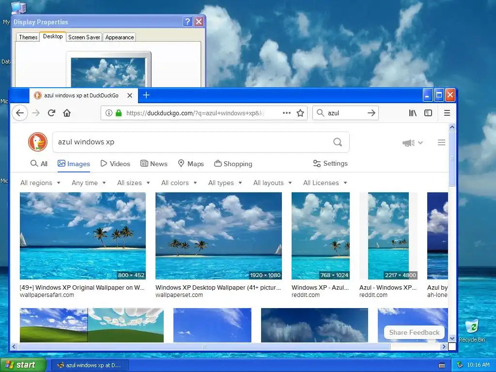Open the Windows start button
The width and height of the screenshot is (496, 372).
pyautogui.click(x=23, y=365)
